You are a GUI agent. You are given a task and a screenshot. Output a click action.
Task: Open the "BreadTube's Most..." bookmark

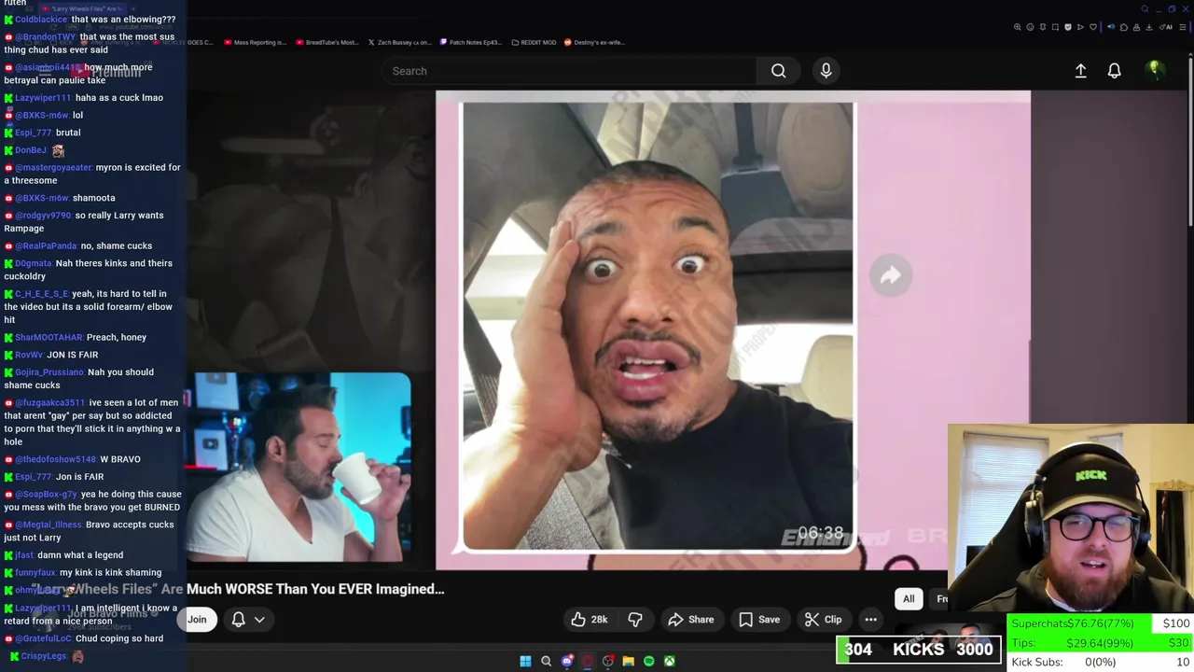pos(326,42)
